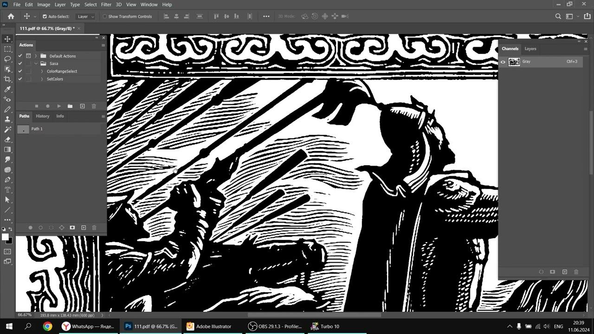Create new path in the Paths panel
The height and width of the screenshot is (334, 594).
(84, 228)
